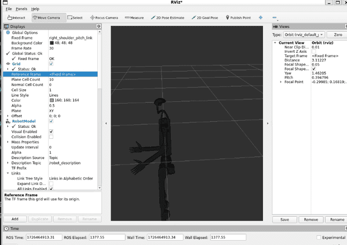Click the Rename view button
Screen dimensions: 347x245
(337, 220)
